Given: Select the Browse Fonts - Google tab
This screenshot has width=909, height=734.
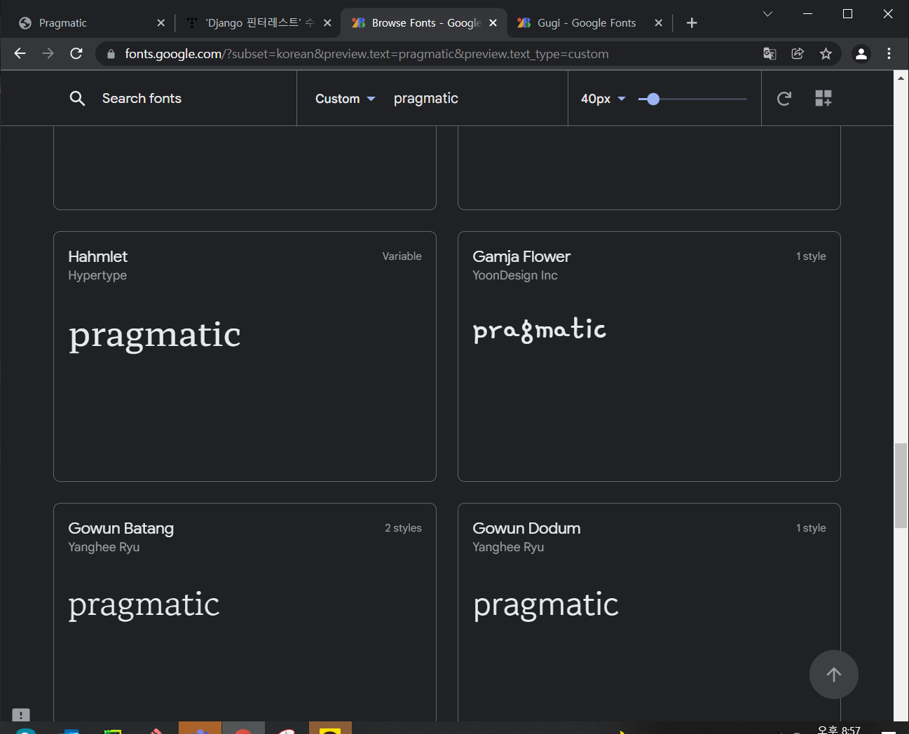Looking at the screenshot, I should pyautogui.click(x=425, y=23).
